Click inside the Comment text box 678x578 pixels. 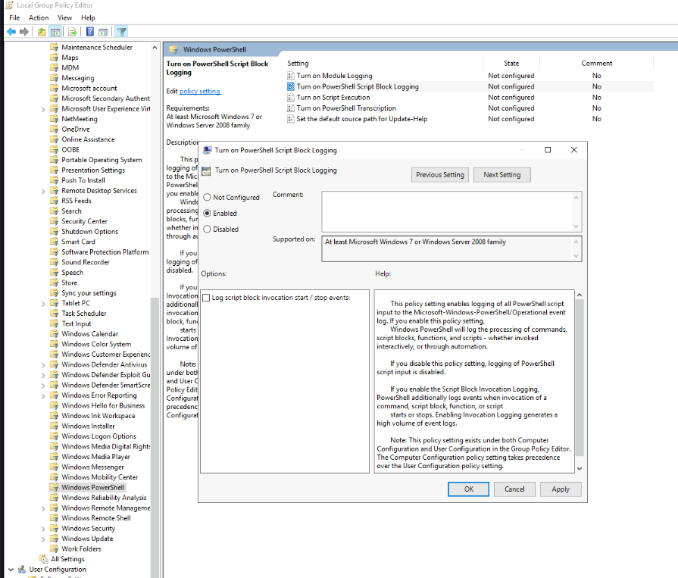pos(445,211)
